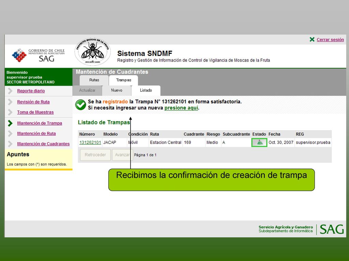Click the arrow icon beside Revisión de Ruta

[10, 102]
